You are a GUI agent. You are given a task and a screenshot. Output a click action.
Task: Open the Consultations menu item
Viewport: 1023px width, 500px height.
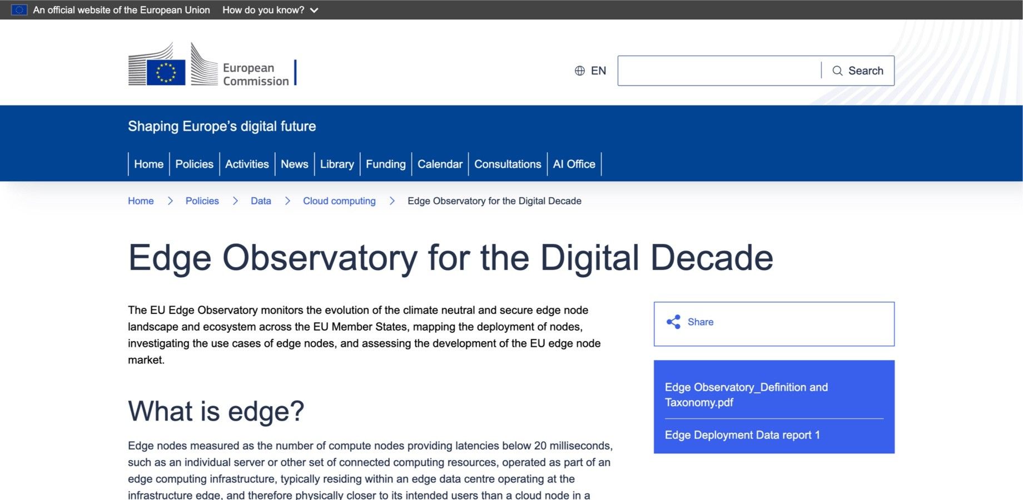tap(508, 164)
